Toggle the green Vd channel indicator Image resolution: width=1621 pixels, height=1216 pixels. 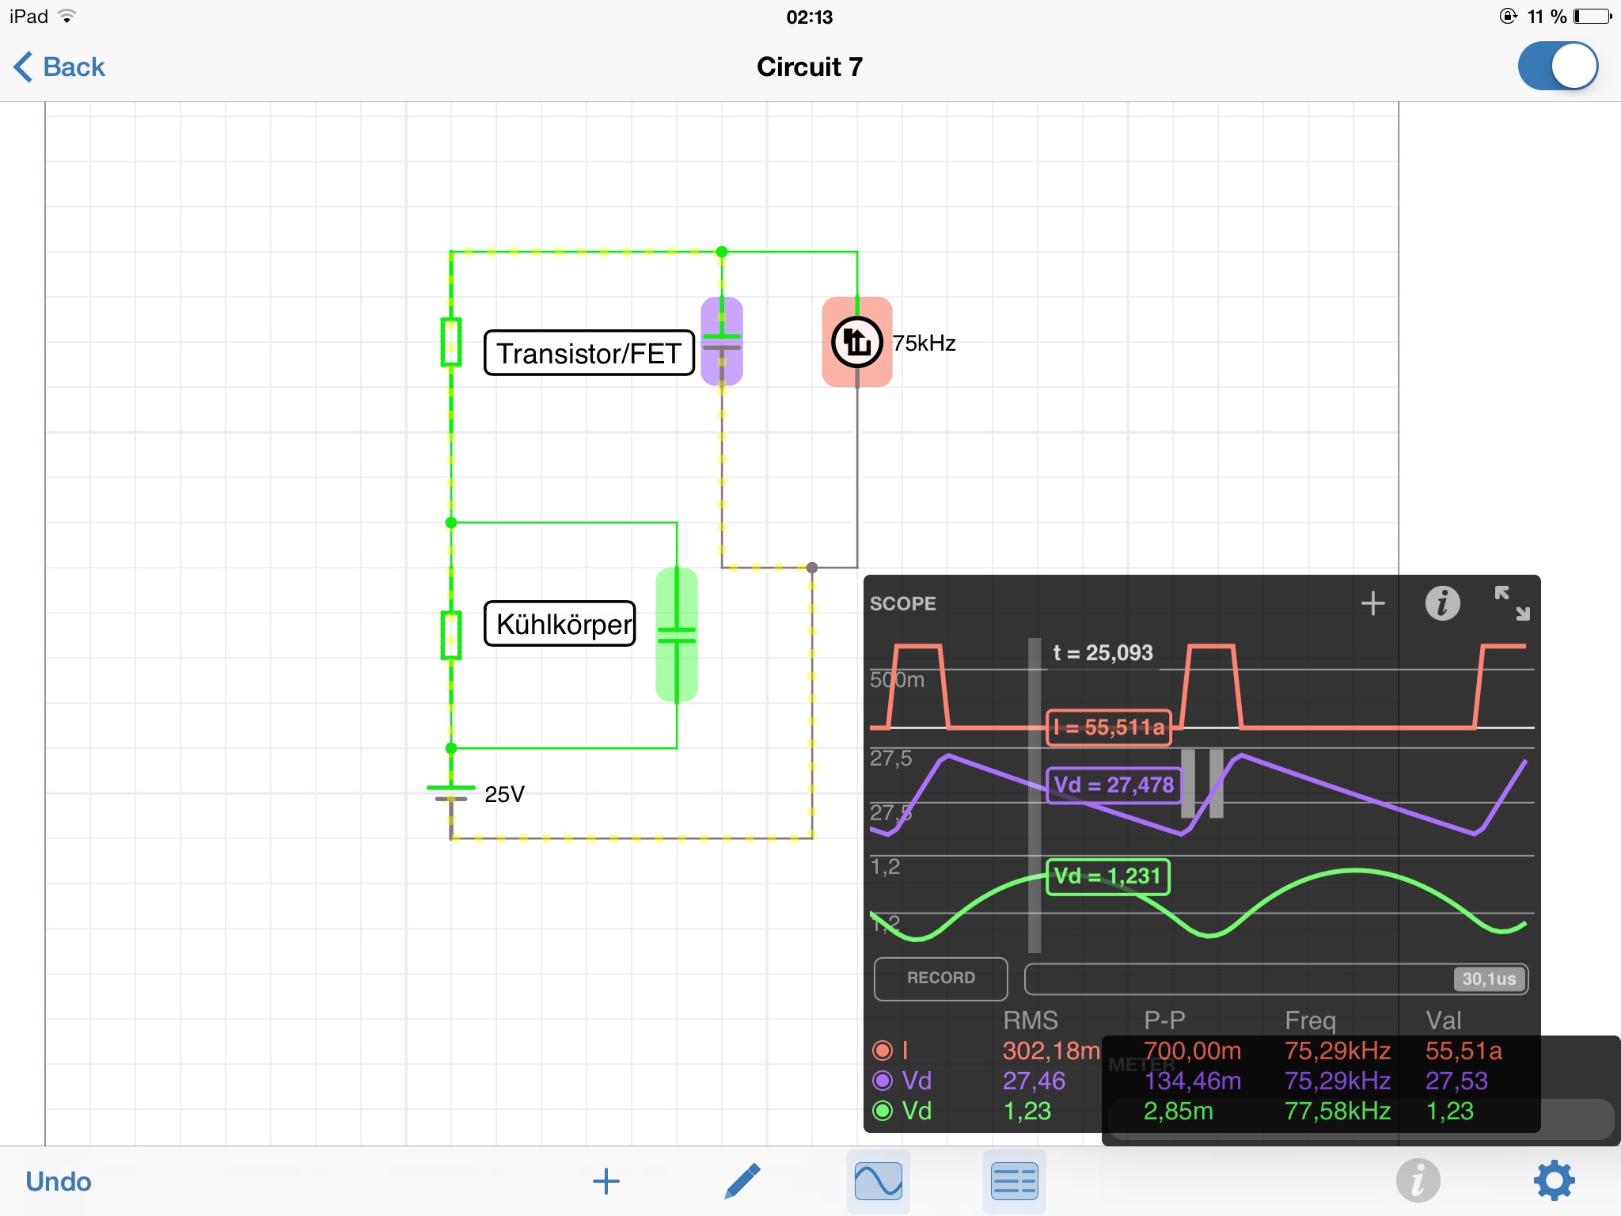[x=882, y=1111]
